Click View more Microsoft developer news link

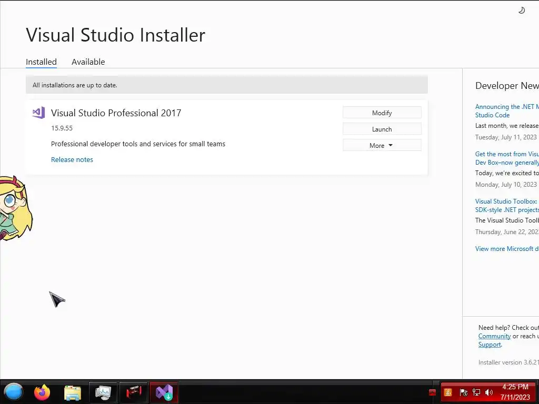(507, 249)
